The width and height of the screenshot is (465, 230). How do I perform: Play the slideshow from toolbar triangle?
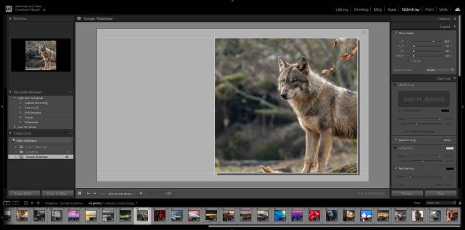pos(141,193)
